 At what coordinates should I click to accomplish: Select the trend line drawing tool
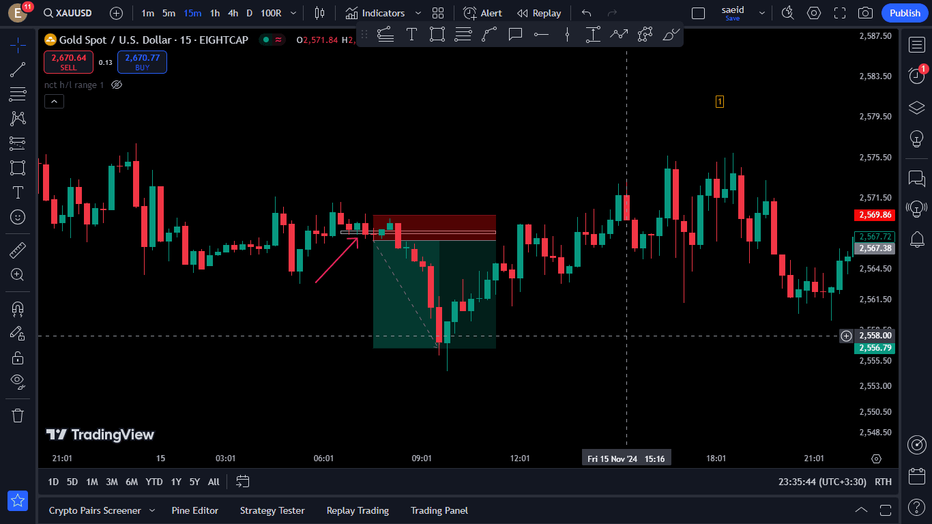pyautogui.click(x=18, y=70)
